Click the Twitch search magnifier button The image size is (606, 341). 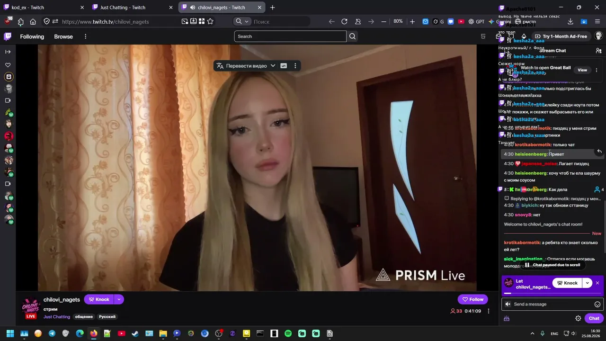pyautogui.click(x=352, y=36)
